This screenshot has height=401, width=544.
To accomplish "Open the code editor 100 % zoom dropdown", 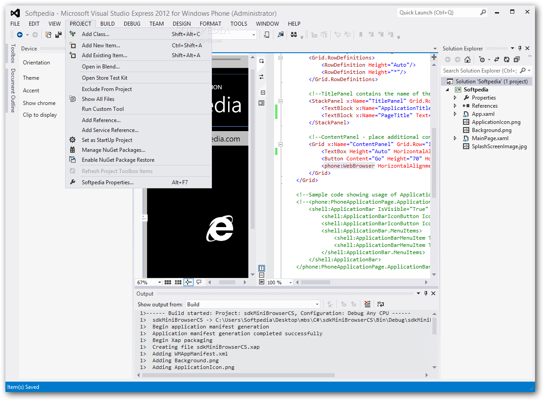I will coord(290,283).
